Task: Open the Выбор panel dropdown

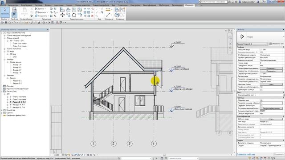Action: [x=5, y=19]
